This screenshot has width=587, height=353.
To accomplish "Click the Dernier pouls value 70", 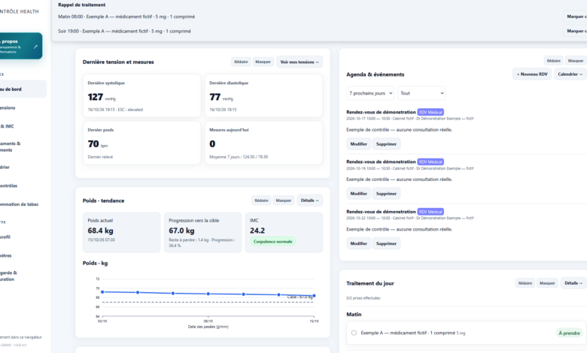I will (x=93, y=143).
